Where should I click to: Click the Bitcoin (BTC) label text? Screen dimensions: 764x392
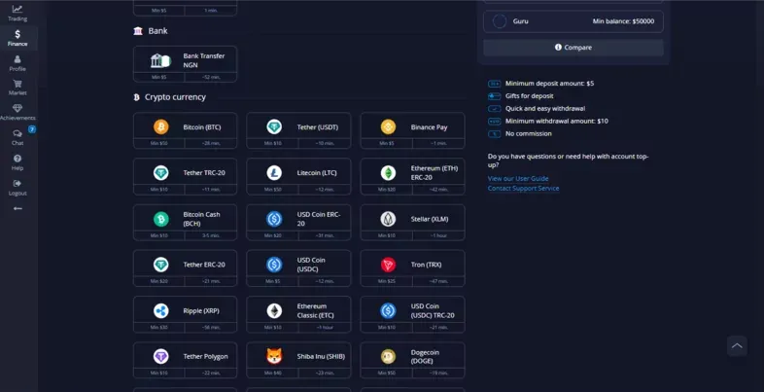point(202,127)
